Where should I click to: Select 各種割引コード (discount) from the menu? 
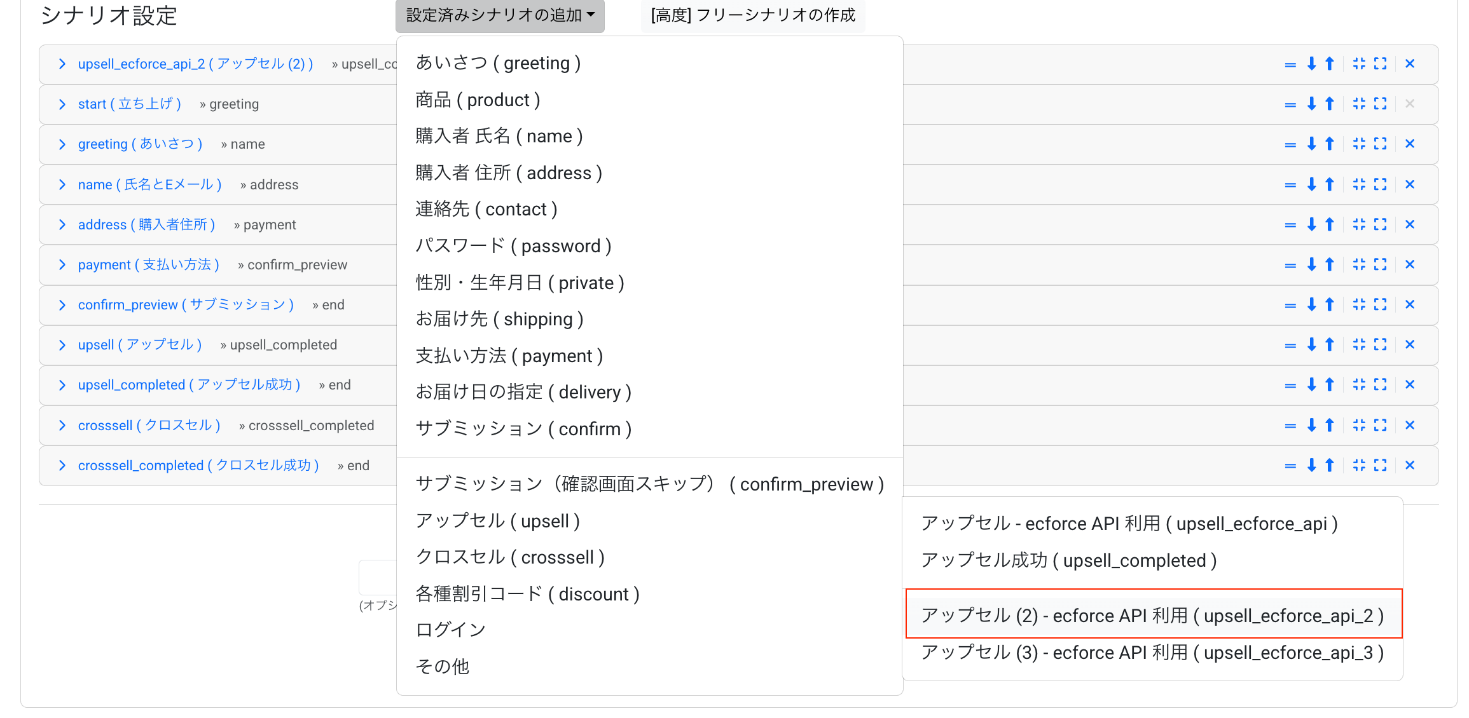527,593
